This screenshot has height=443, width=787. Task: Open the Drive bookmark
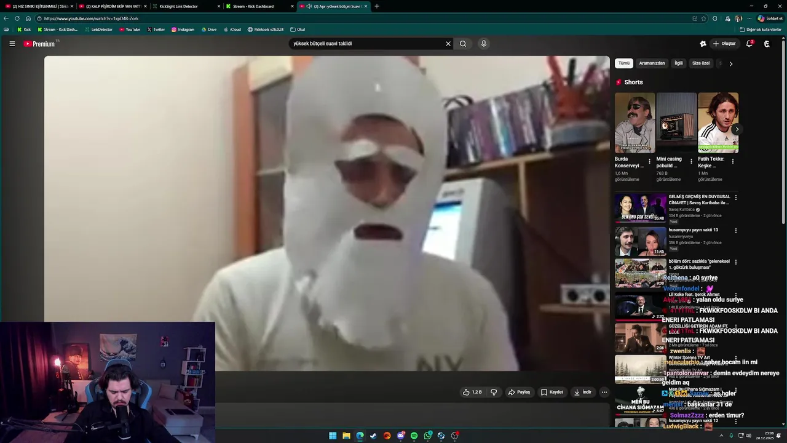coord(209,30)
